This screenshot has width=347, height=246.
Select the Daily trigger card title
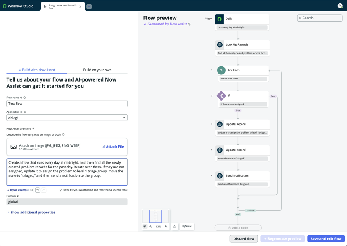click(x=229, y=19)
